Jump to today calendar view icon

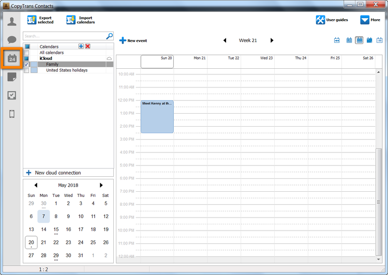click(x=337, y=40)
